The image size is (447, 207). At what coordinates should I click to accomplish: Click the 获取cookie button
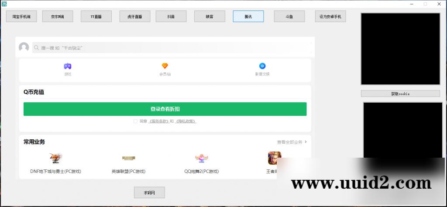[x=400, y=93]
